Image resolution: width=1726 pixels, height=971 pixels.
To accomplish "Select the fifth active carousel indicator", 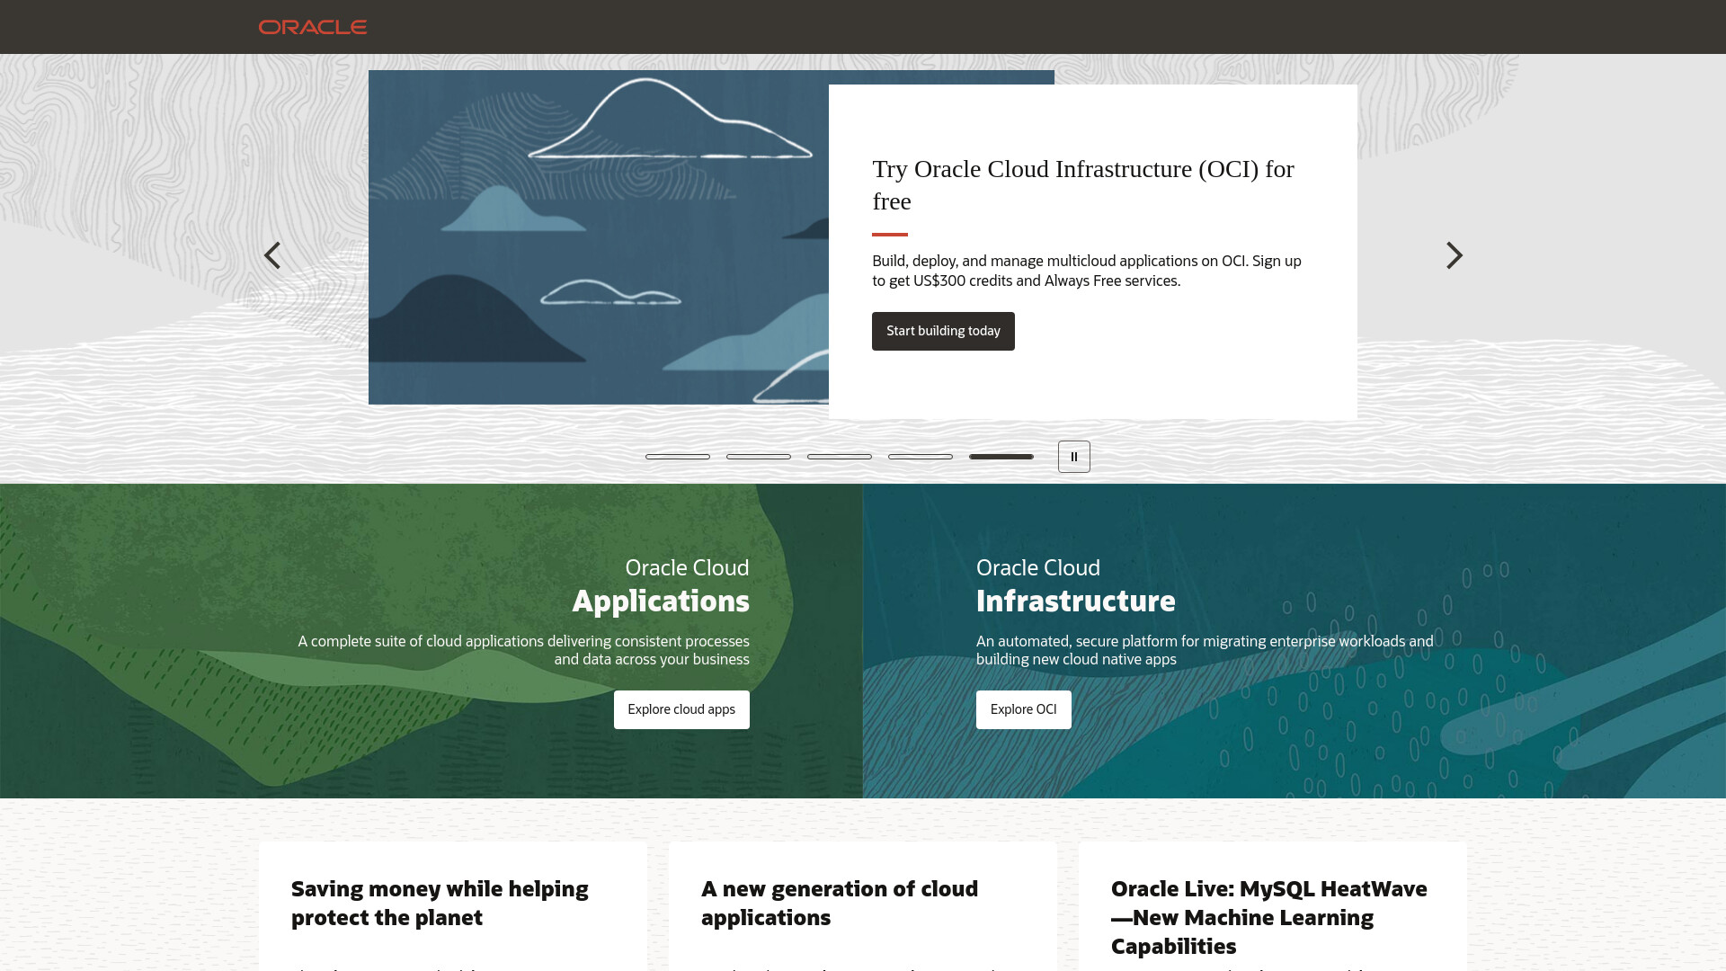I will click(x=1001, y=457).
